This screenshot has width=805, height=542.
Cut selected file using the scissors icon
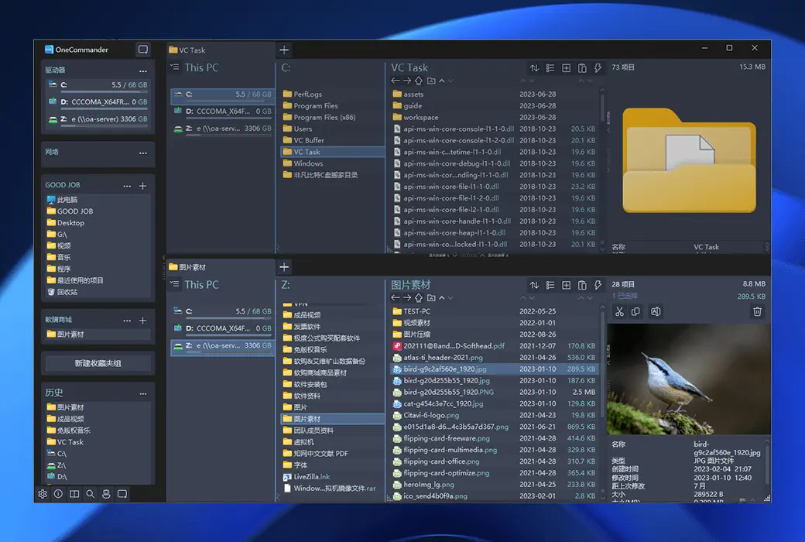tap(619, 311)
